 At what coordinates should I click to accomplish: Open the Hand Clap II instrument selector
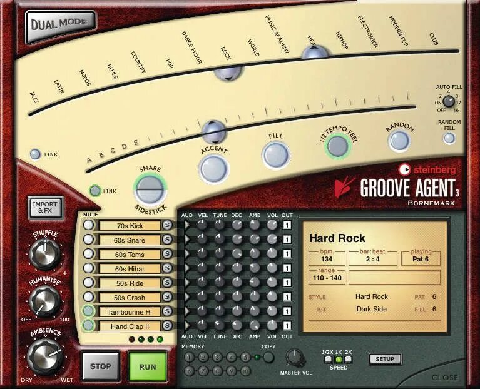coord(130,326)
